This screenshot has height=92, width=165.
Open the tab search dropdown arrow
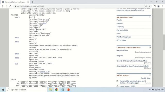pyautogui.click(x=145, y=2)
